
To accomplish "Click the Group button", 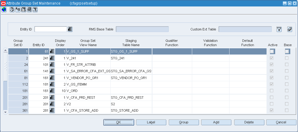I will pos(184,122).
